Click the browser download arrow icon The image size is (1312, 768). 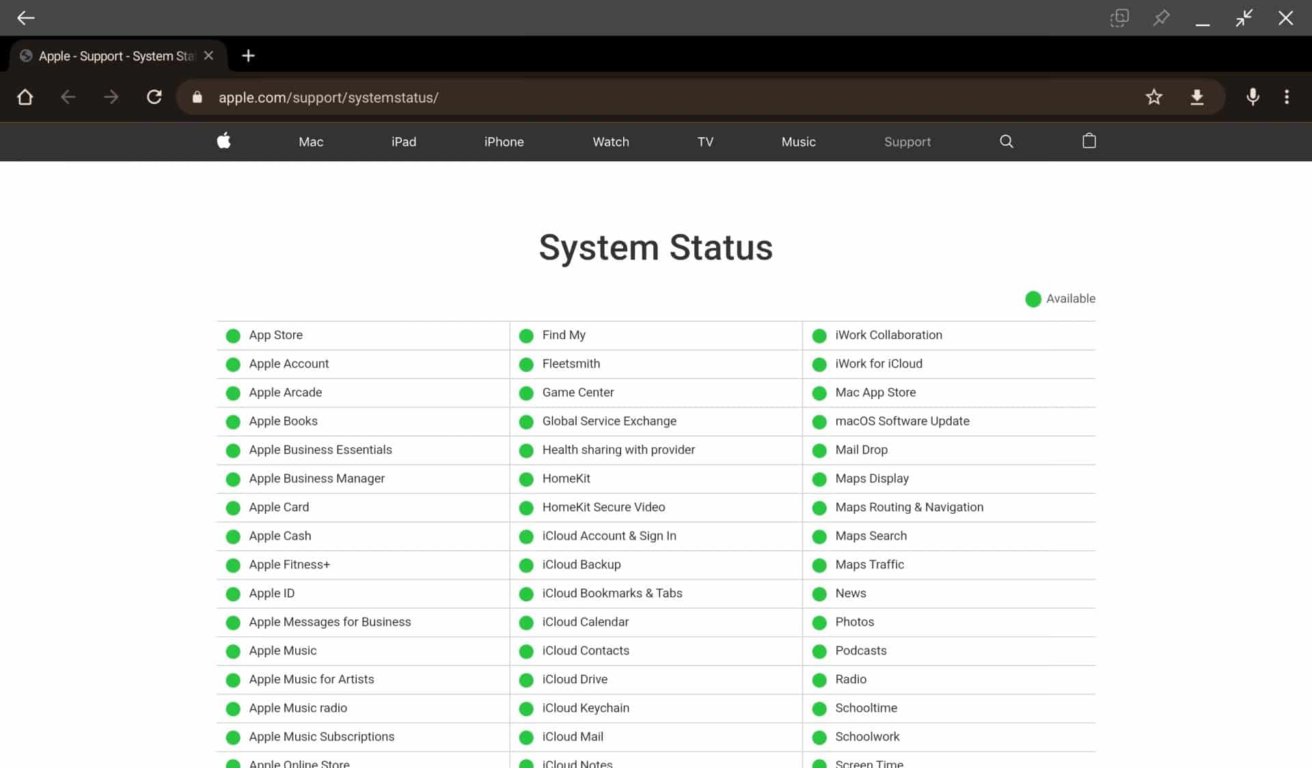(x=1197, y=97)
